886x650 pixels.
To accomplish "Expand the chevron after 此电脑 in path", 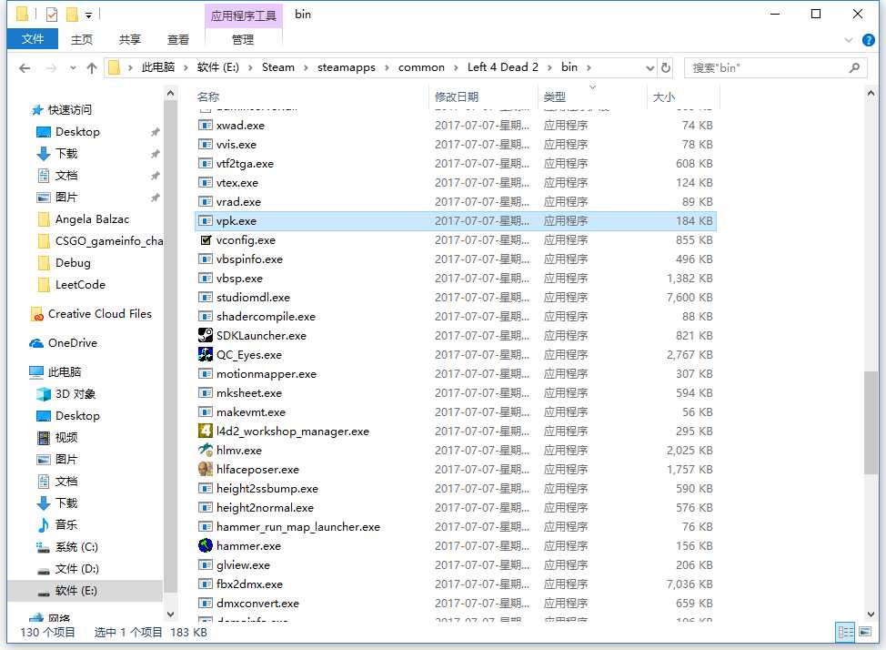I will click(x=186, y=68).
